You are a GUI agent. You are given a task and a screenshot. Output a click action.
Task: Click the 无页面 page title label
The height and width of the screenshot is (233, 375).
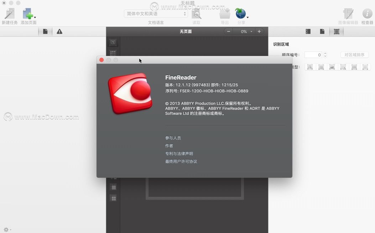pos(186,32)
